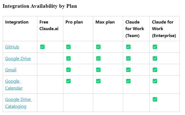This screenshot has width=185, height=115.
Task: Click GitHub checkmark under Max plan
Action: [98, 47]
